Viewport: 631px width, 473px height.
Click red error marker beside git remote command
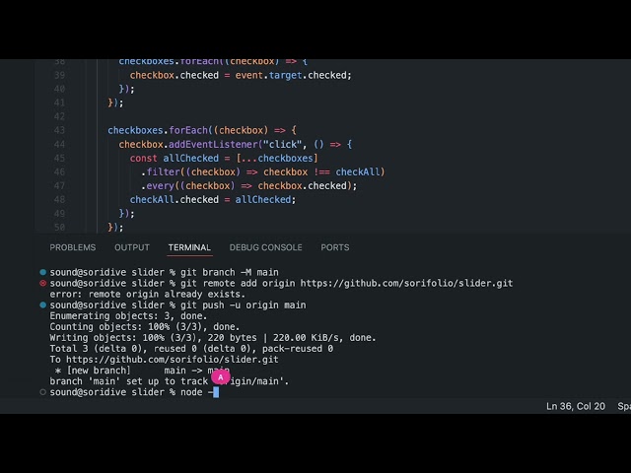(x=42, y=283)
